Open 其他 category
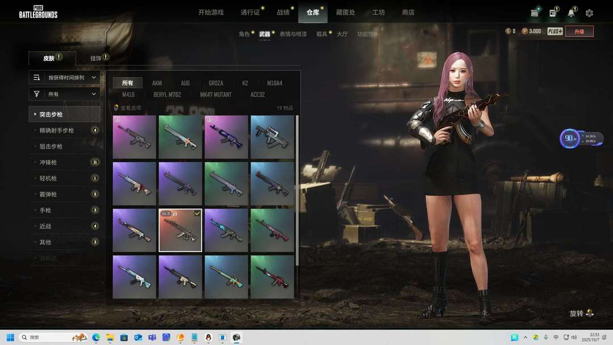 pyautogui.click(x=65, y=242)
